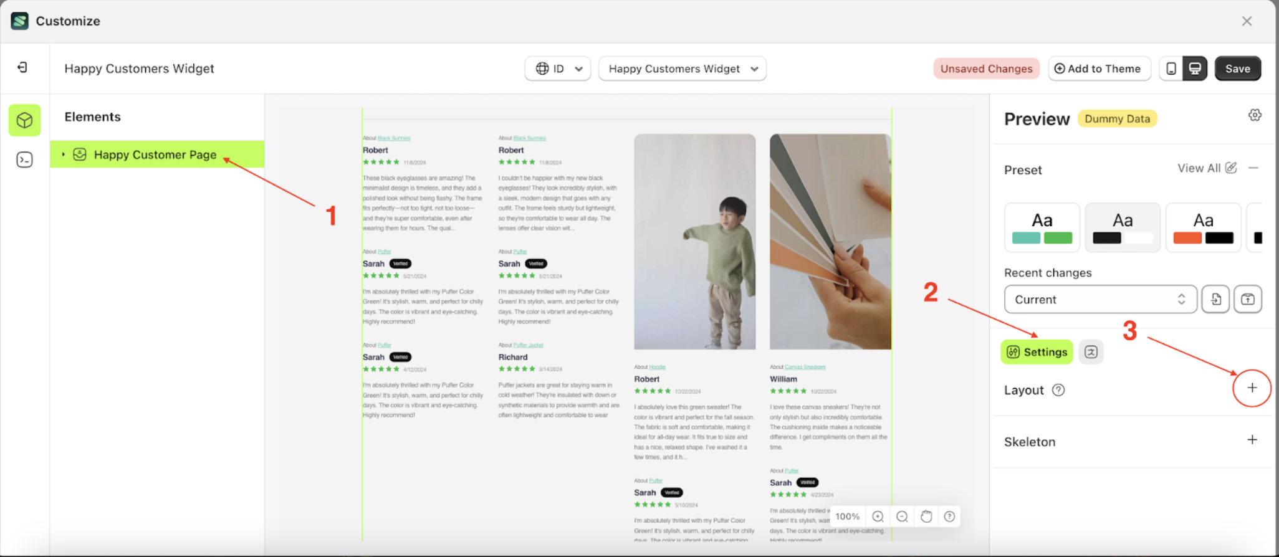1279x557 pixels.
Task: Click the import file icon beside Current
Action: [1215, 300]
